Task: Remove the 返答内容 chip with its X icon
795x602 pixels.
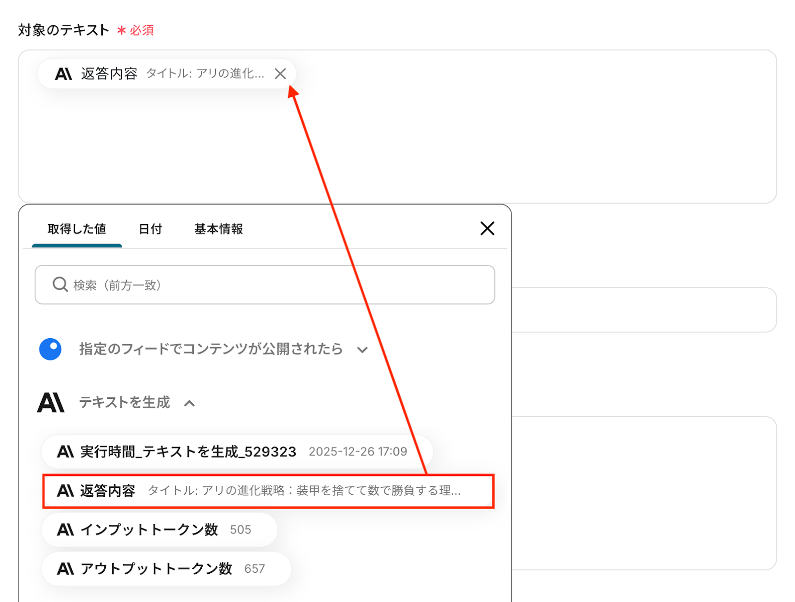Action: click(x=280, y=74)
